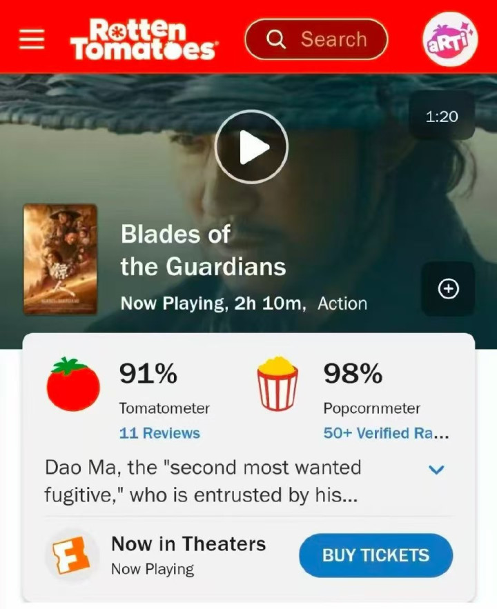Click the Rotten Tomatoes logo

click(x=143, y=39)
